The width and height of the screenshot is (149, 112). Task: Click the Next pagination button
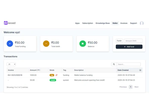pos(136,87)
